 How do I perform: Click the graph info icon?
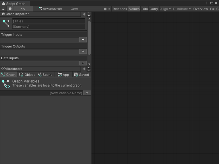pos(10,9)
